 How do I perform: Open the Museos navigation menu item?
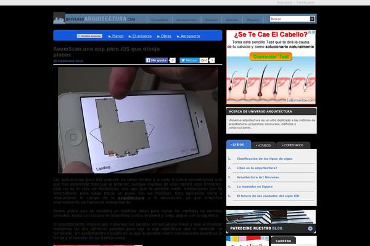pos(253,20)
